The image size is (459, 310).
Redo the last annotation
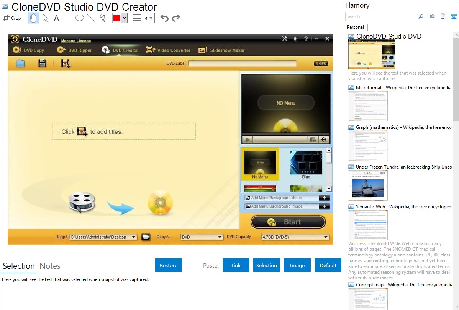point(176,18)
